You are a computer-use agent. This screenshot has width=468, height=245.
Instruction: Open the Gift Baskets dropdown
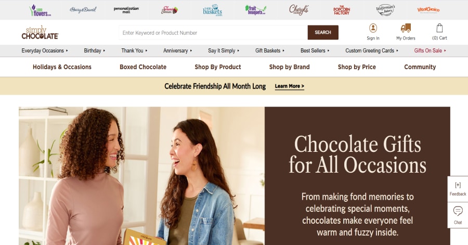coord(270,51)
